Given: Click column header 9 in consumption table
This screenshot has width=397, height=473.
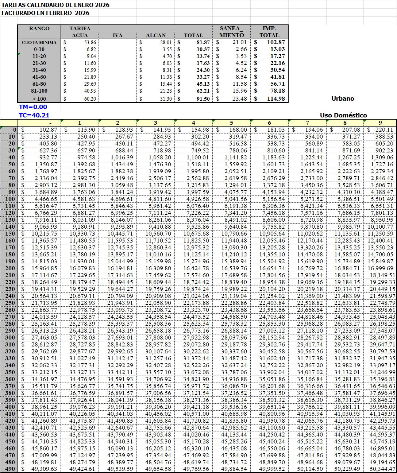Looking at the screenshot, I should 380,123.
